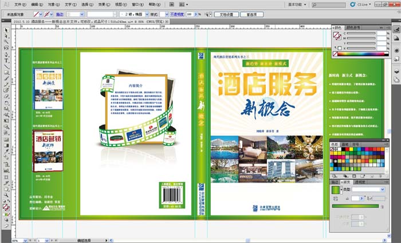
Task: Close the document tab with its X
Action: pos(167,22)
